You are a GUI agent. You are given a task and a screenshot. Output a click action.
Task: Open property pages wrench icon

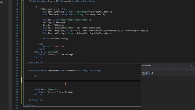click(152, 73)
